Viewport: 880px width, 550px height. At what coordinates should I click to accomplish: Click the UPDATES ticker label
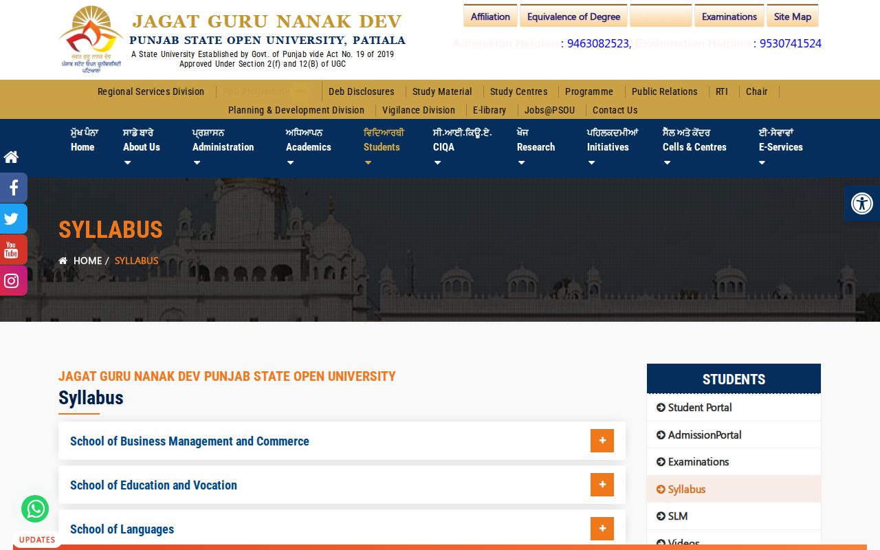pos(37,540)
